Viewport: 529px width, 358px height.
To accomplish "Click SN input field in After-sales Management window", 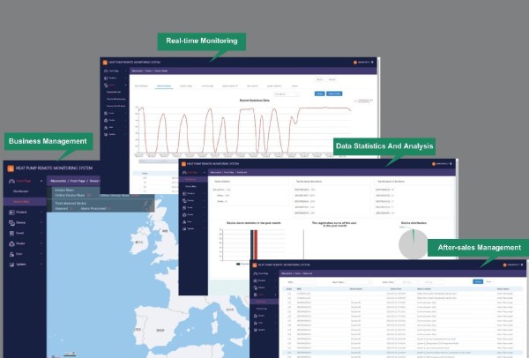I will tap(305, 282).
